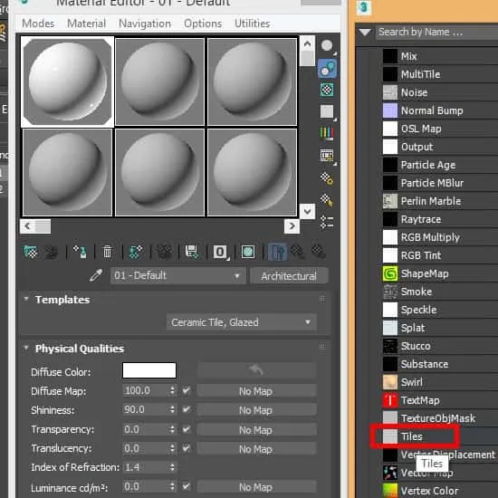This screenshot has height=498, width=498.
Task: Click Show Shaded Material in Viewport icon
Action: point(247,253)
